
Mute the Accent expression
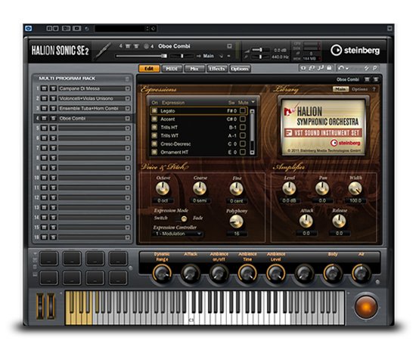(243, 119)
